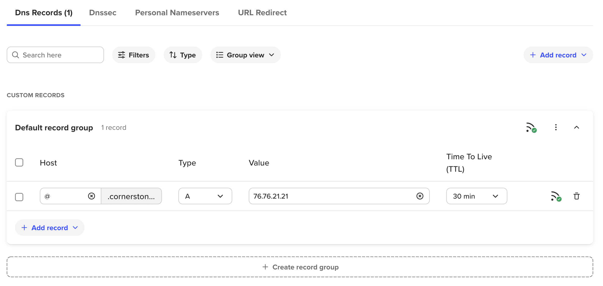The image size is (603, 286).
Task: Click the record's propagation status icon
Action: [x=556, y=196]
